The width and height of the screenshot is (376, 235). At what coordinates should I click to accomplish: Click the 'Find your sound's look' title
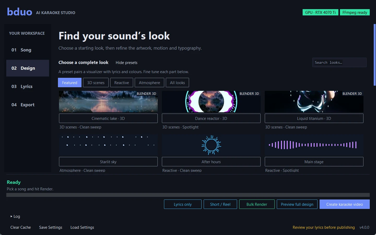pos(114,36)
